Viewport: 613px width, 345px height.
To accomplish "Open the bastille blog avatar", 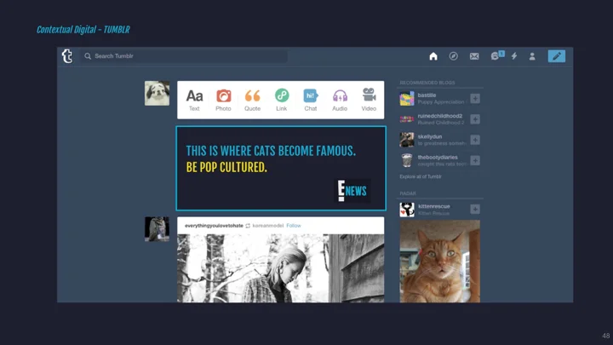I will (x=407, y=99).
